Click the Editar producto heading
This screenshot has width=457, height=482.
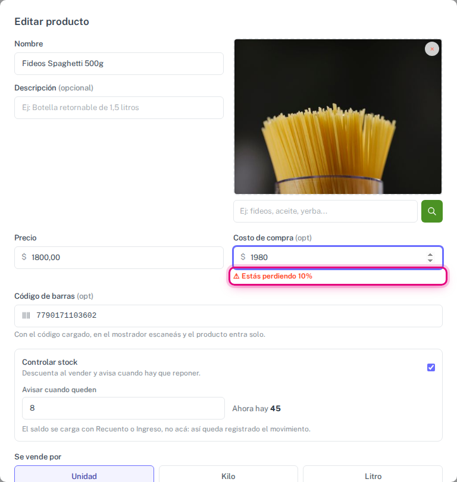(52, 21)
